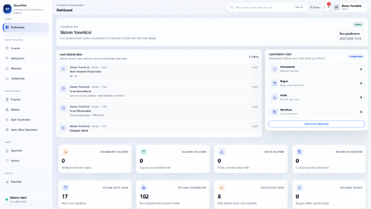Click the Bildirimleri Goruntule button

coord(316,124)
